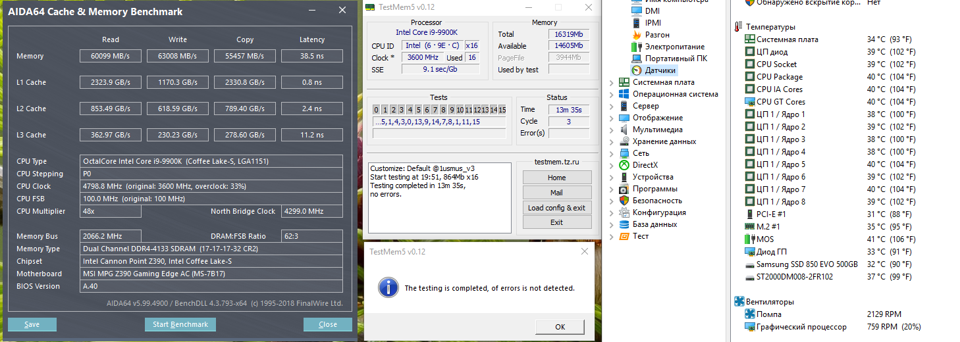
Task: Click the Безопасность shield icon
Action: tap(624, 201)
